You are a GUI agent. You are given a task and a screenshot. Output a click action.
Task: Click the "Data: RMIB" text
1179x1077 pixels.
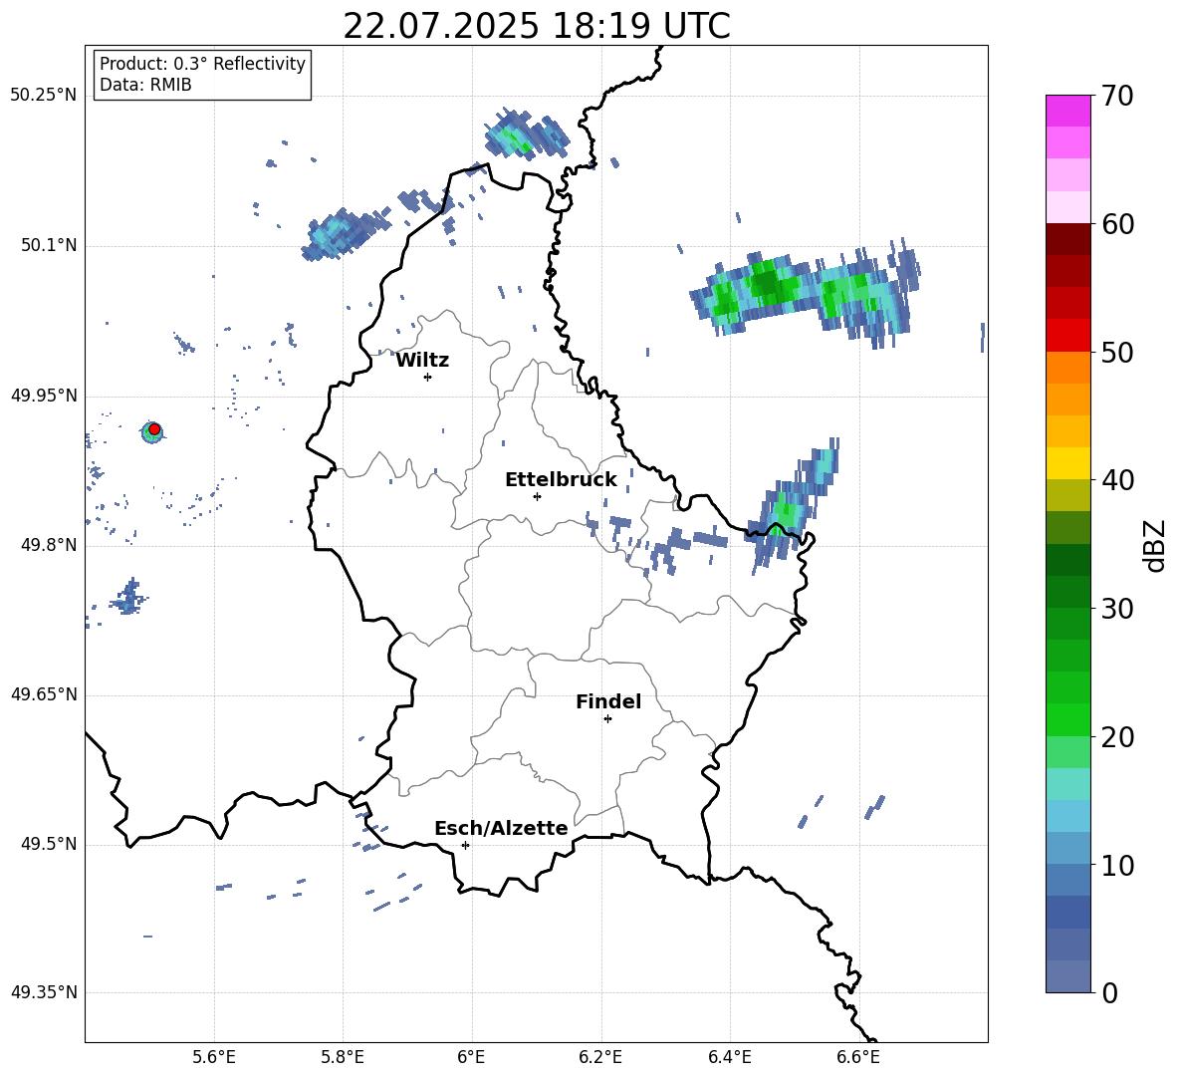[x=145, y=85]
